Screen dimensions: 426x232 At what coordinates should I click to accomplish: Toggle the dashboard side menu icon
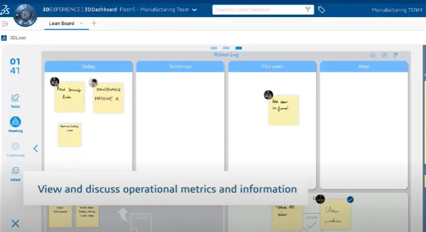pyautogui.click(x=4, y=24)
